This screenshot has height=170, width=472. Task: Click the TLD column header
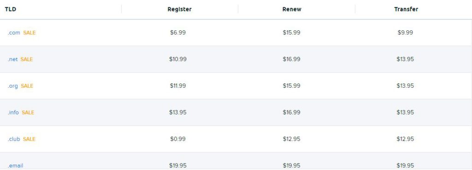[x=11, y=9]
